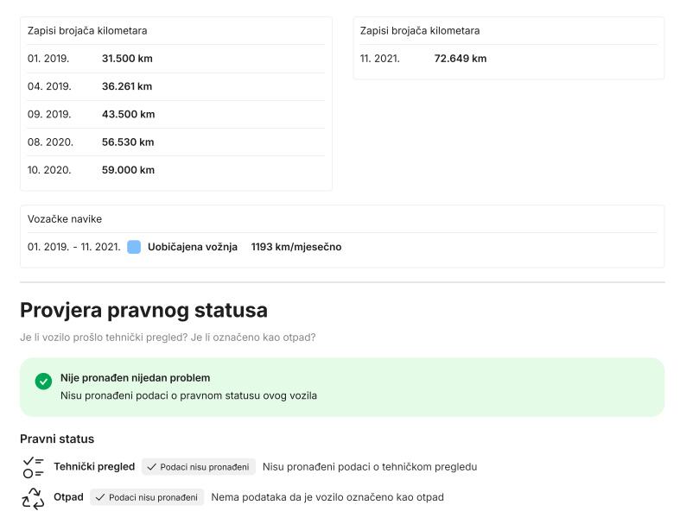Click the 72.649 km reading

click(x=460, y=59)
